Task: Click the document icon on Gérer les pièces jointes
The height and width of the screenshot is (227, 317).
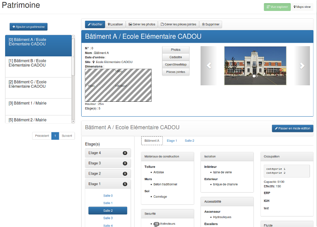Action: tap(162, 24)
